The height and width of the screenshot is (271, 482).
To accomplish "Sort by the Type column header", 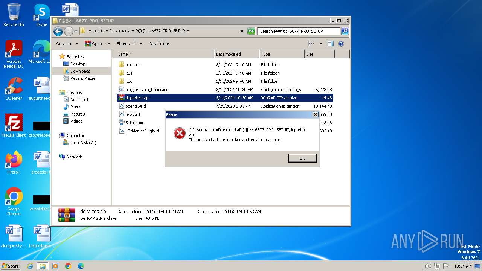I will 282,54.
